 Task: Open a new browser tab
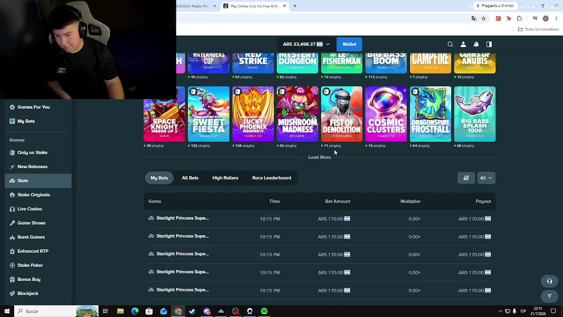coord(295,6)
